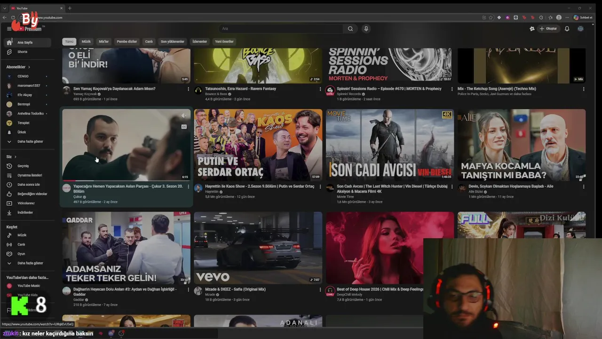The height and width of the screenshot is (339, 602).
Task: Open options menu for Tatsunoshin Ravers Fantasy
Action: [x=320, y=89]
